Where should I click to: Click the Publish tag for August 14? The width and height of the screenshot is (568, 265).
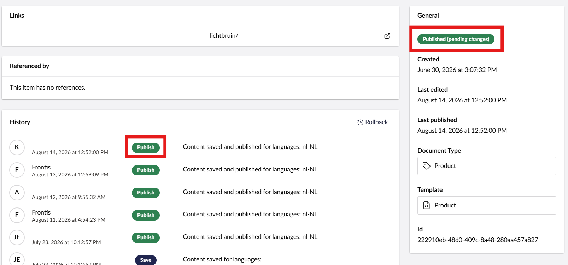click(146, 147)
